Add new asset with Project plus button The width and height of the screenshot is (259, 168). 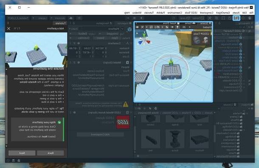(251, 109)
